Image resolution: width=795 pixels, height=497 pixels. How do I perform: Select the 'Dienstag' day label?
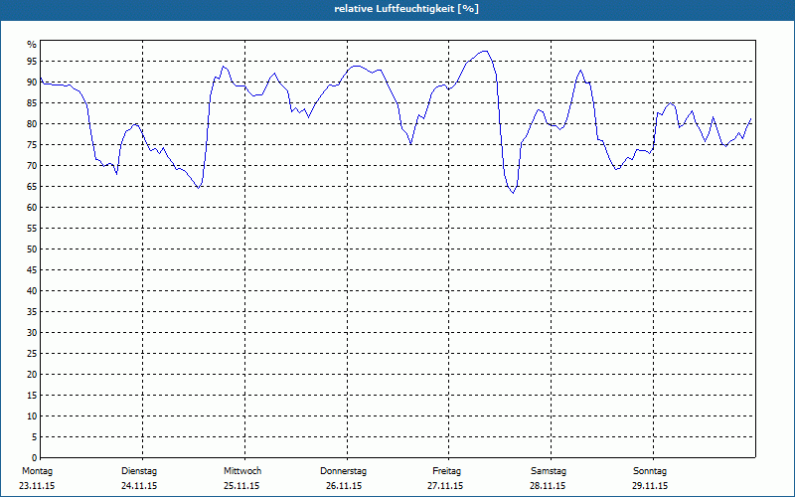[139, 471]
